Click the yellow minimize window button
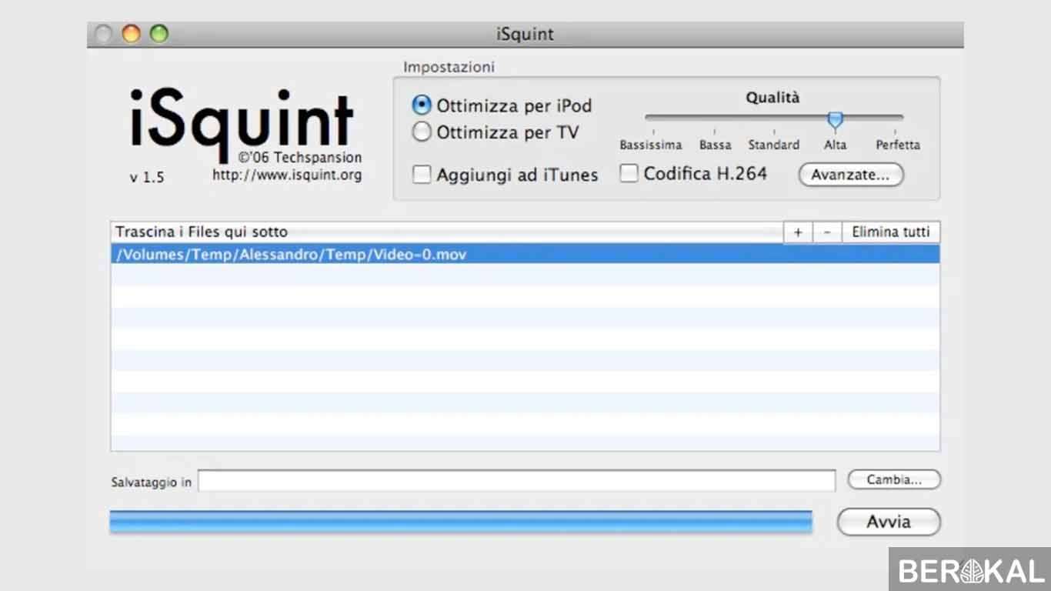Image resolution: width=1051 pixels, height=591 pixels. [x=132, y=34]
